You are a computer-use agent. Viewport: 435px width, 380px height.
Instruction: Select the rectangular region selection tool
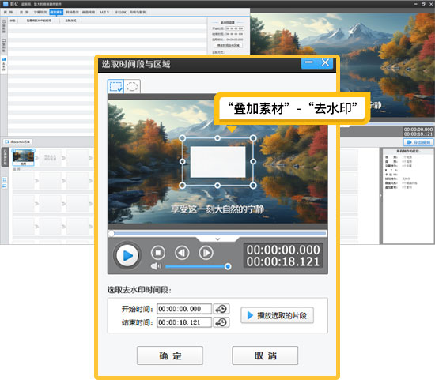pyautogui.click(x=115, y=87)
